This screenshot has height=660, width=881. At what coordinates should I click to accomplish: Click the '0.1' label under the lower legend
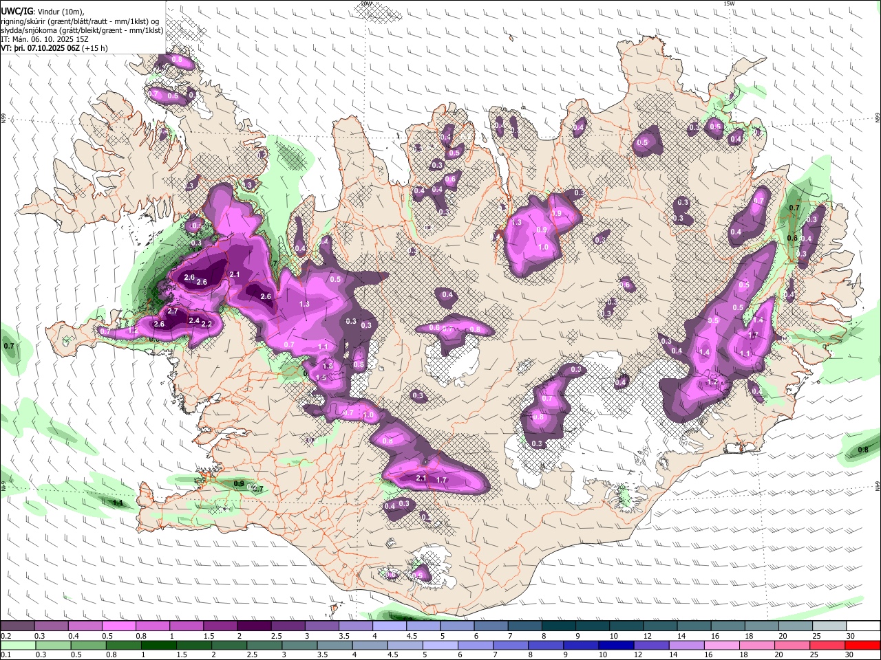tap(6, 654)
